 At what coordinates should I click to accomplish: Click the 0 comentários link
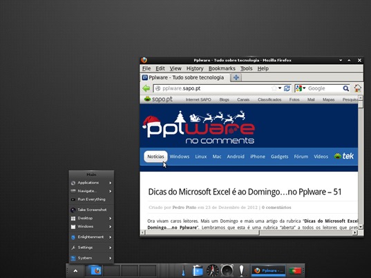[x=276, y=208]
